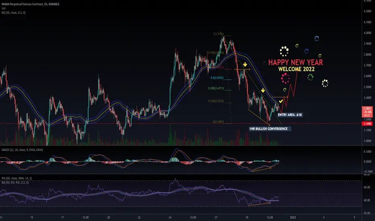Click the 1HR BULLISH CONVERGENCE label box
The image size is (375, 221).
(x=270, y=129)
